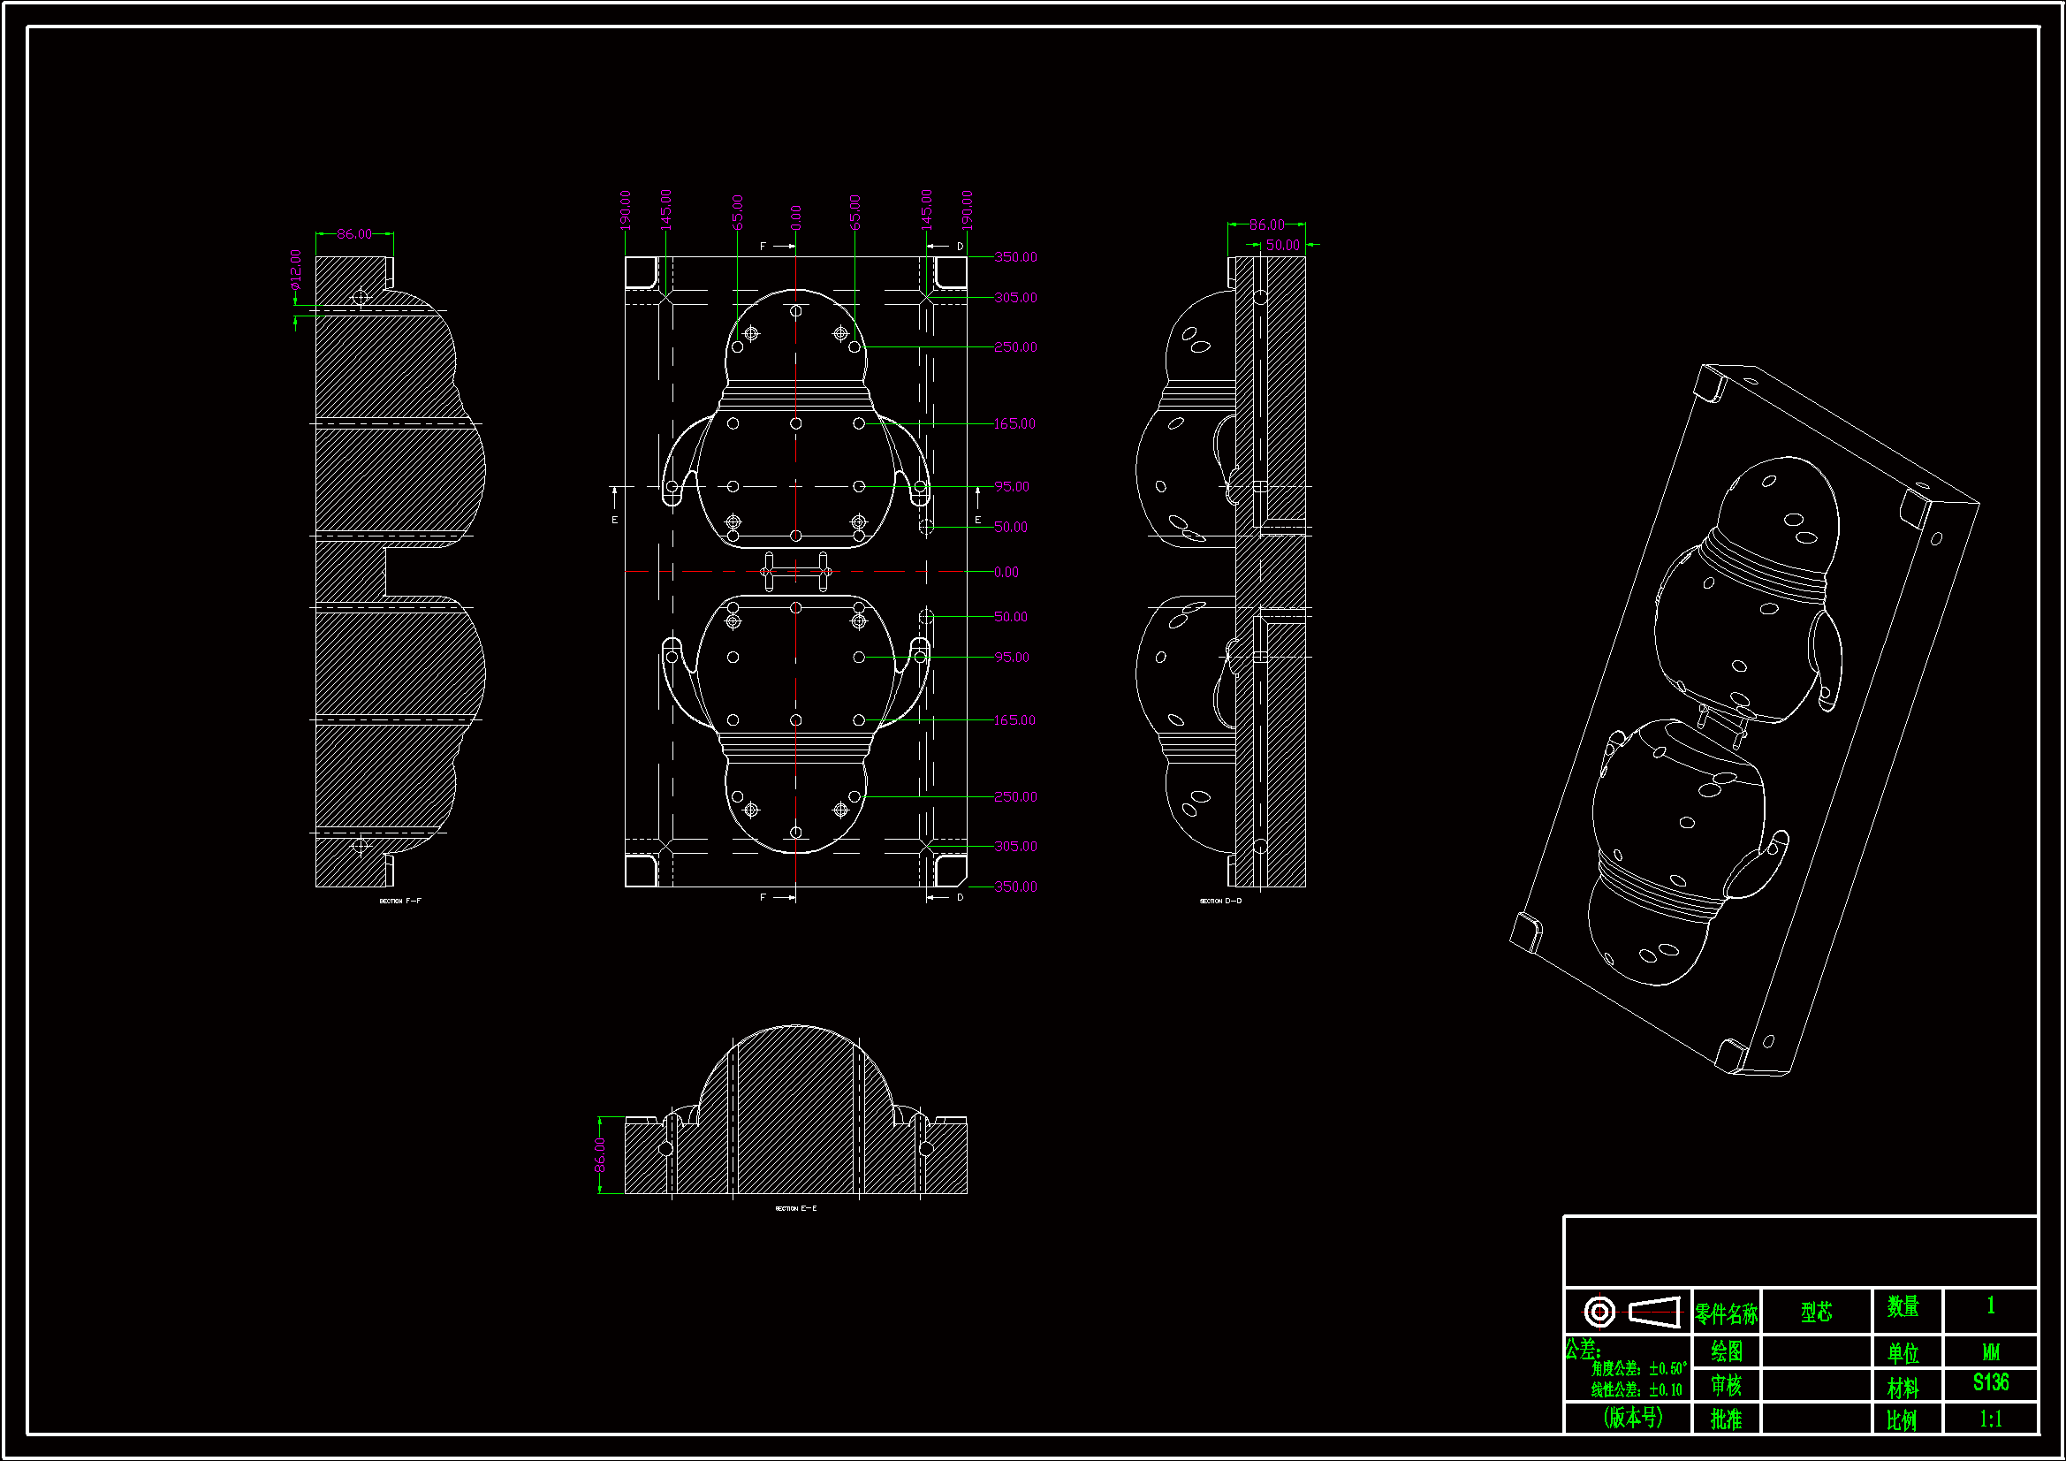The image size is (2066, 1461).
Task: Select the 数量 quantity value 1
Action: (x=1989, y=1306)
